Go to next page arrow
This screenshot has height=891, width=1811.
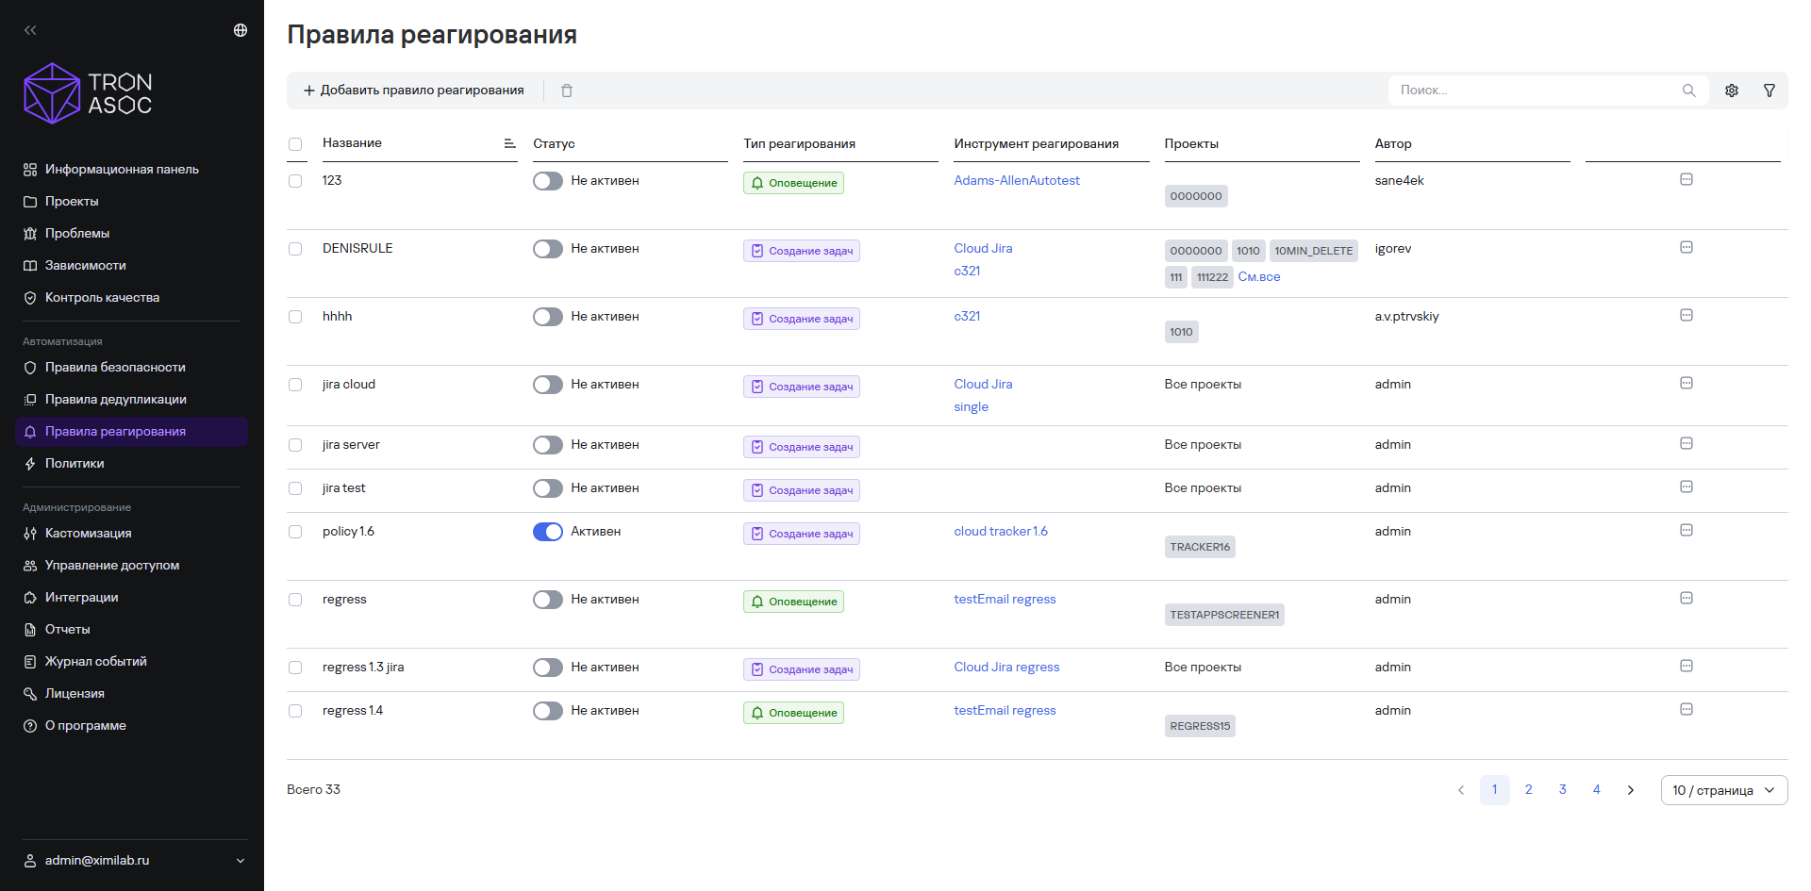click(1631, 790)
